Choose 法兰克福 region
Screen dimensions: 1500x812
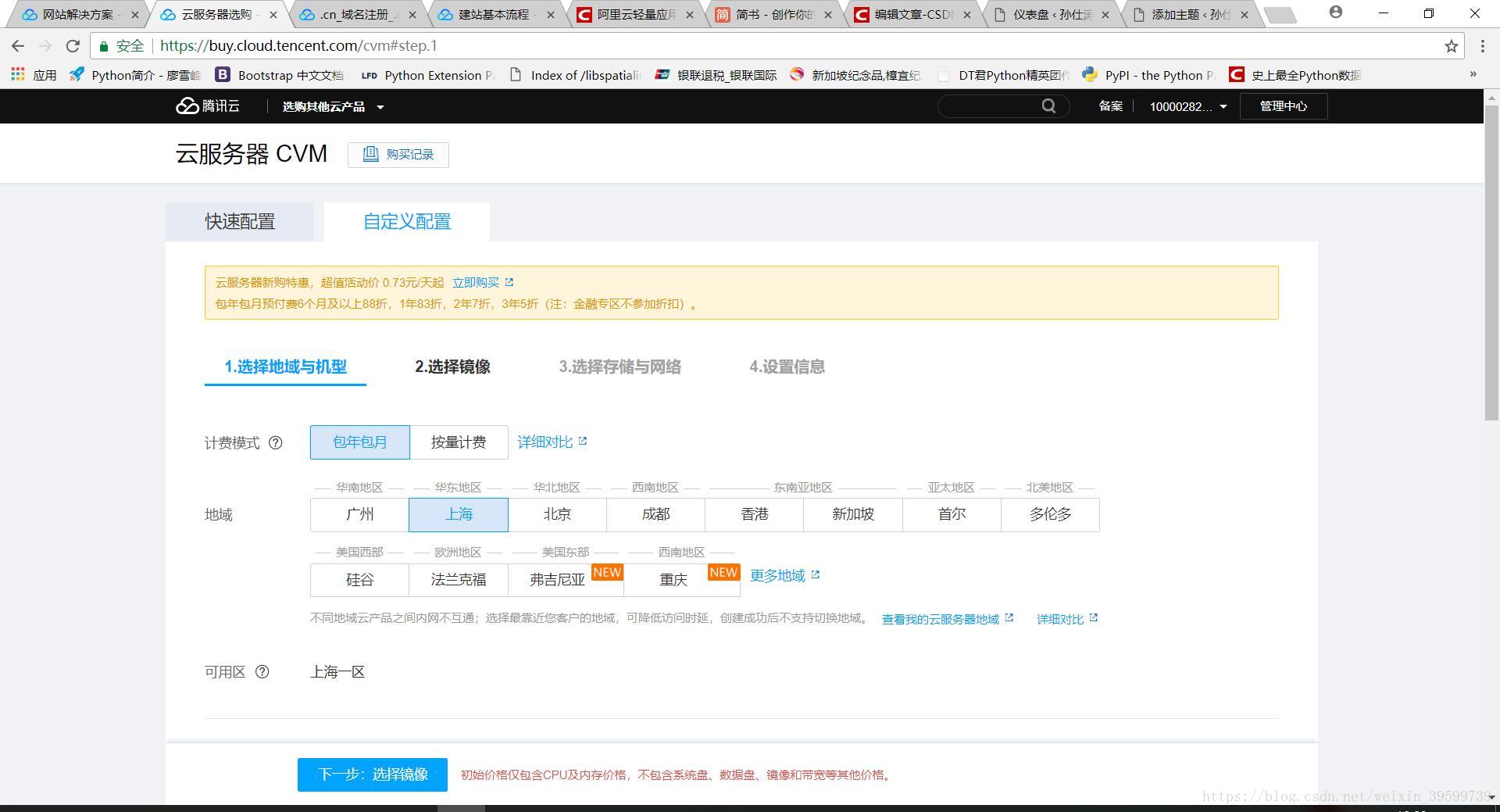point(459,580)
